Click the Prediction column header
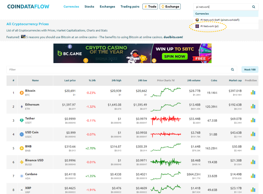Image resolution: width=263 pixels, height=194 pixels. pos(251,80)
